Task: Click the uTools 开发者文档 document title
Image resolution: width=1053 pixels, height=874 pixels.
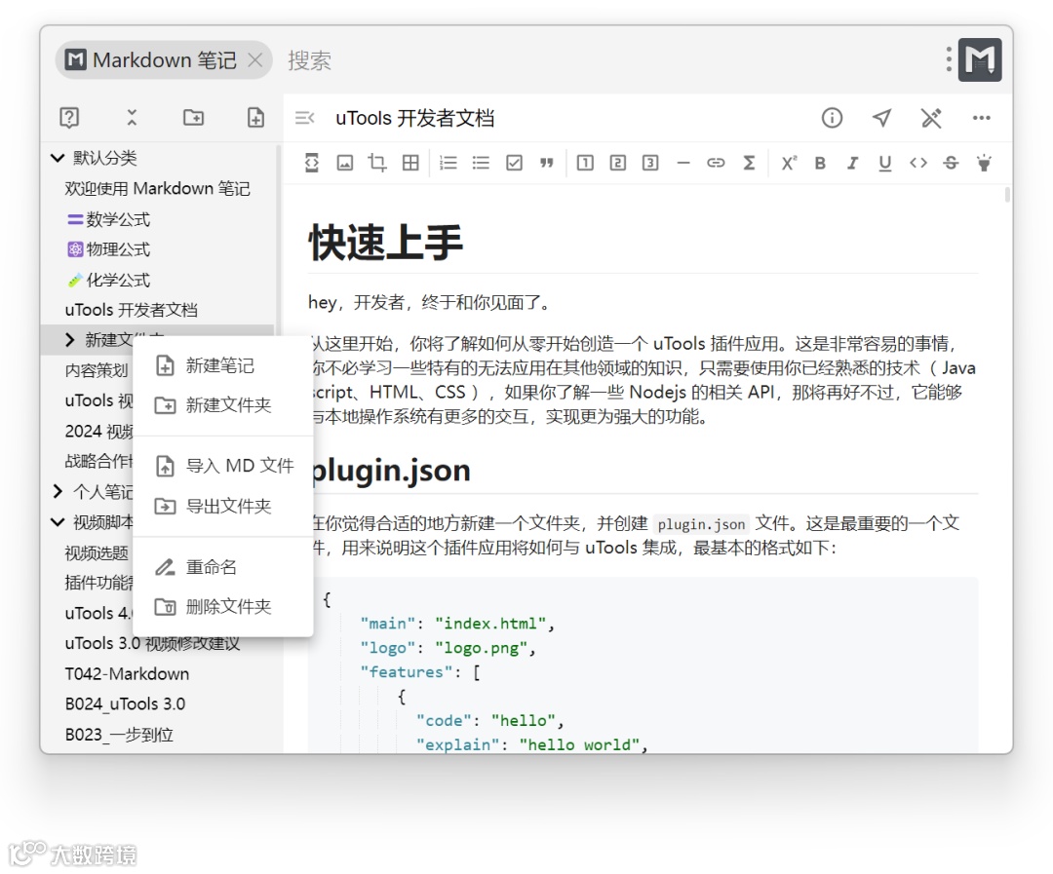Action: (415, 118)
